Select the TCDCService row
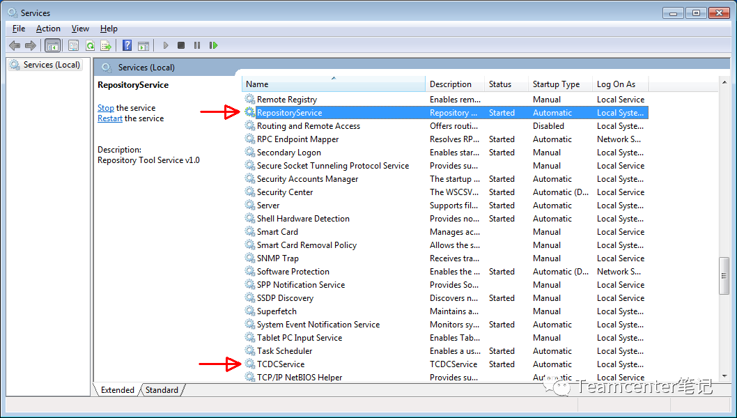Image resolution: width=737 pixels, height=418 pixels. point(281,364)
